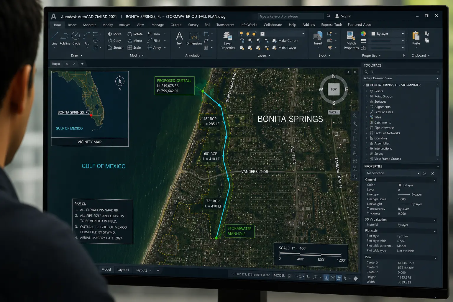Click the Trim tool
This screenshot has height=302, width=453.
point(154,34)
